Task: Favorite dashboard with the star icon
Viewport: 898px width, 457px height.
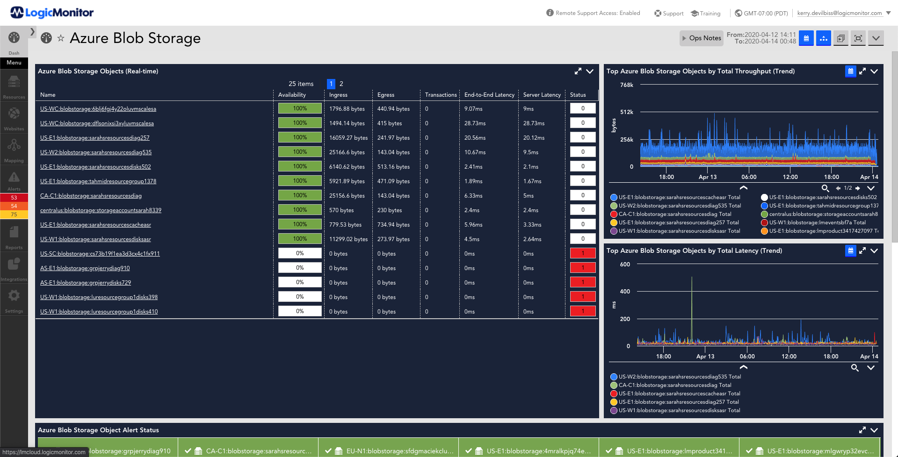Action: click(61, 38)
